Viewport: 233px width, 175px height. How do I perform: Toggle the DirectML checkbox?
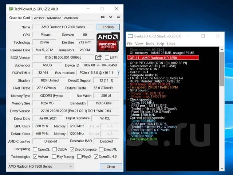[101, 149]
